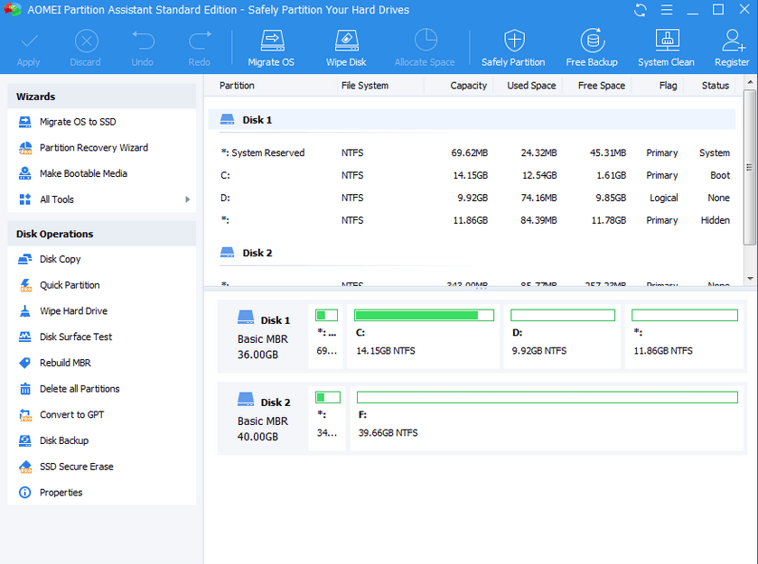Click the Redo arrow icon

pos(200,48)
